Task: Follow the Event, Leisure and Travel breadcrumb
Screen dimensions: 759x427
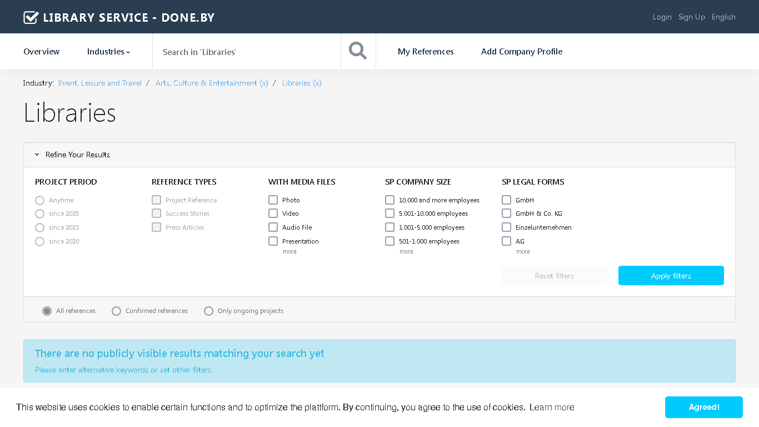Action: (100, 83)
